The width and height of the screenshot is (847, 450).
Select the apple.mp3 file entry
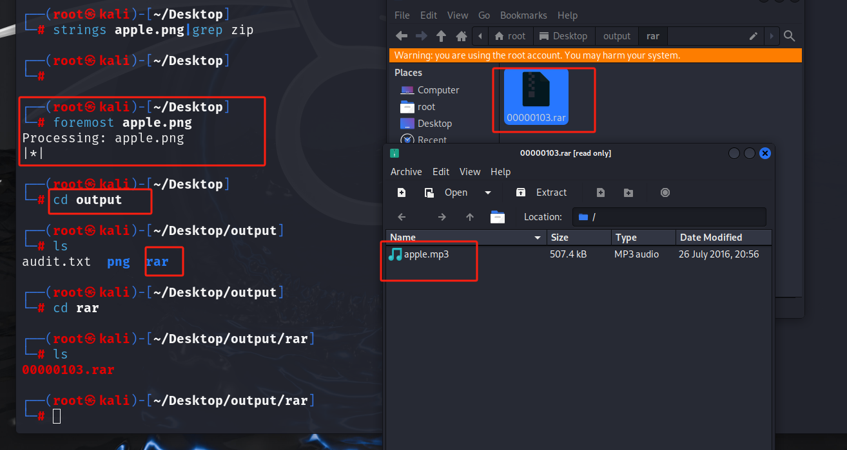pos(426,254)
